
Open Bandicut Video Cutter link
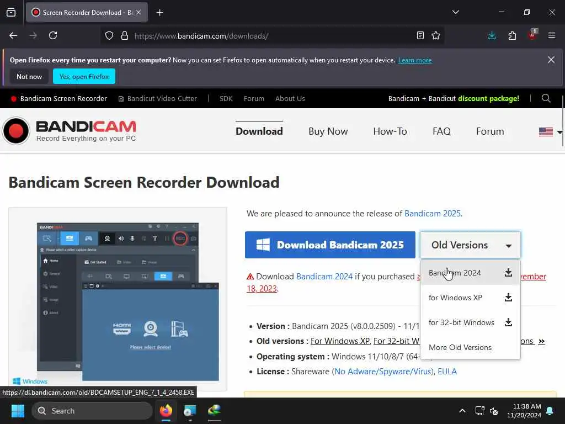158,98
